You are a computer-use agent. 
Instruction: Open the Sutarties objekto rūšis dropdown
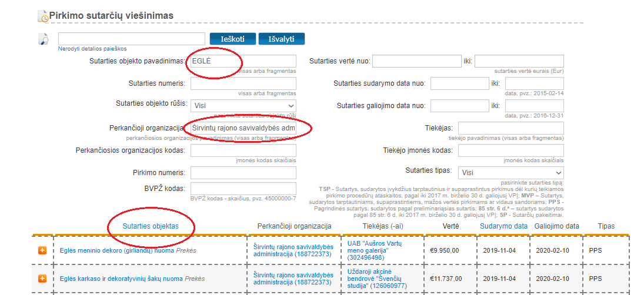(243, 106)
